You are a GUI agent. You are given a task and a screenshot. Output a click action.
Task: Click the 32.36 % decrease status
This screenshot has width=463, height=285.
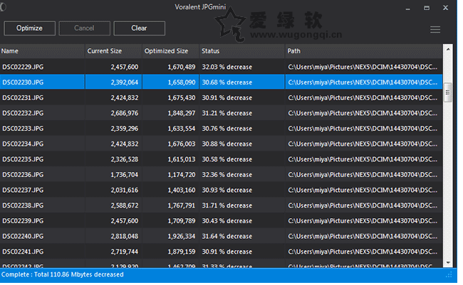(227, 175)
